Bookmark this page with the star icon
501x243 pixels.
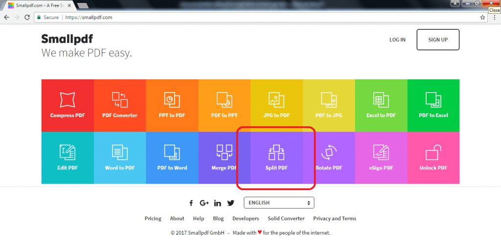point(482,17)
